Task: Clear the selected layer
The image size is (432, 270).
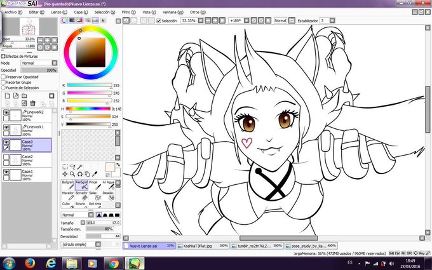Action: point(24,104)
